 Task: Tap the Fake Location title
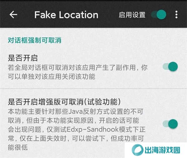click(66, 15)
